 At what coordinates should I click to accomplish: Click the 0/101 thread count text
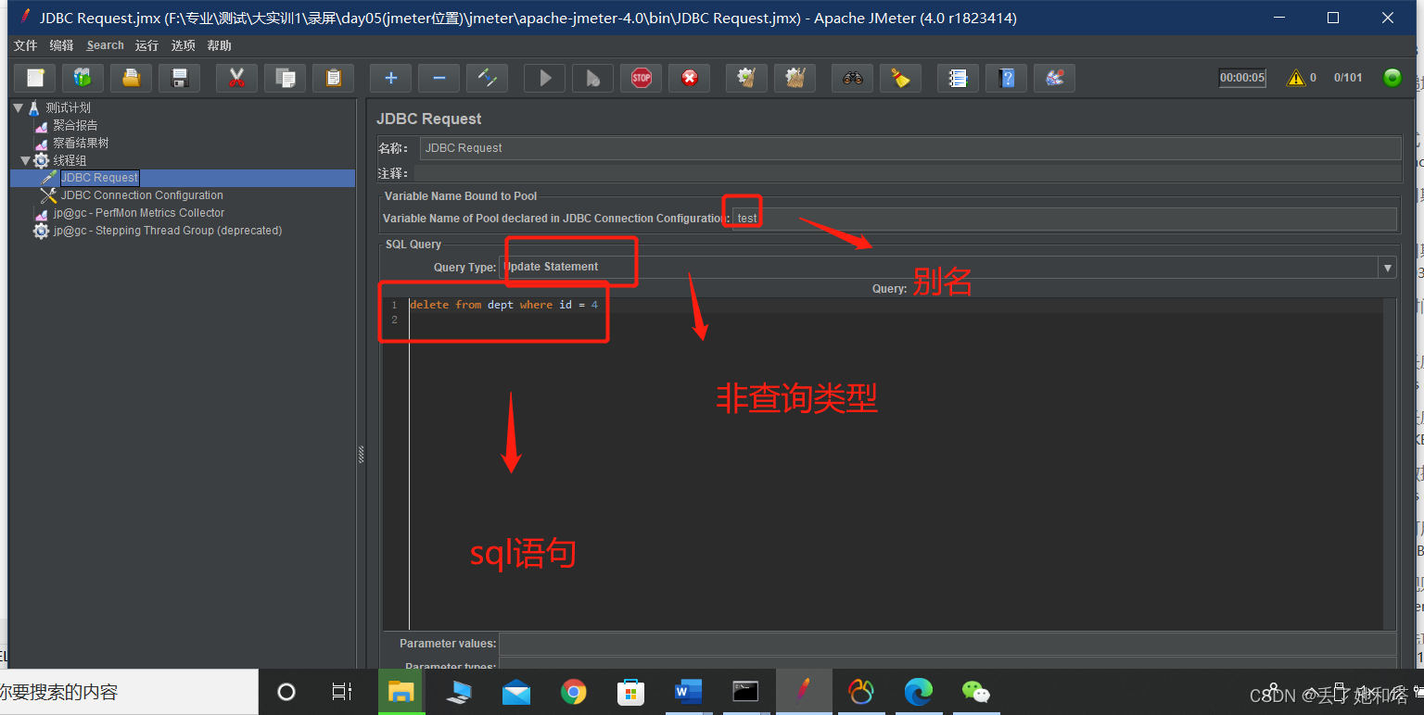[1348, 78]
